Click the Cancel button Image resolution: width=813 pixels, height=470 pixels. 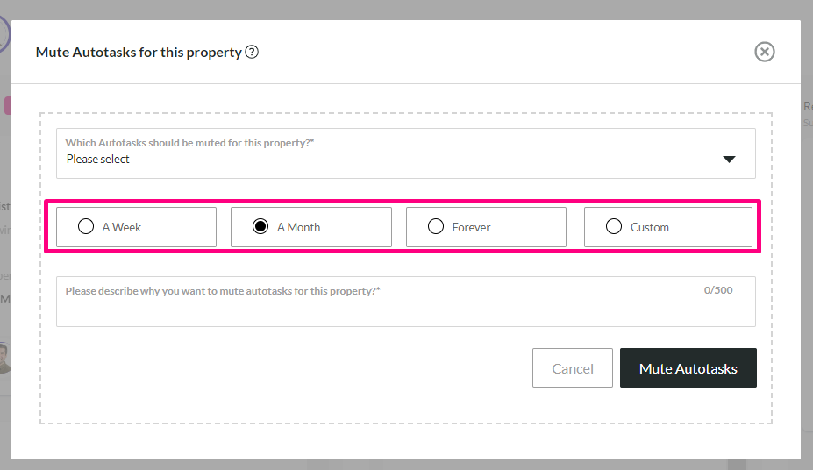pyautogui.click(x=573, y=368)
